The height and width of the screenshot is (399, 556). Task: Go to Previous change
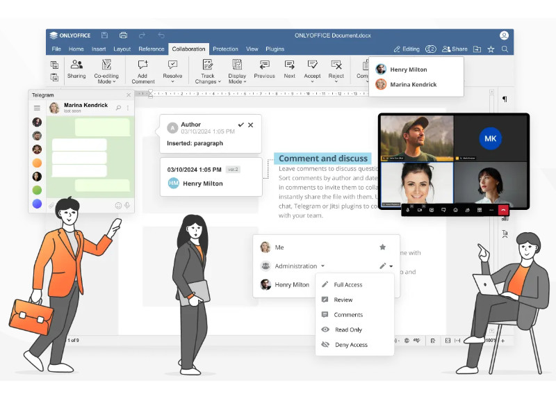(264, 69)
